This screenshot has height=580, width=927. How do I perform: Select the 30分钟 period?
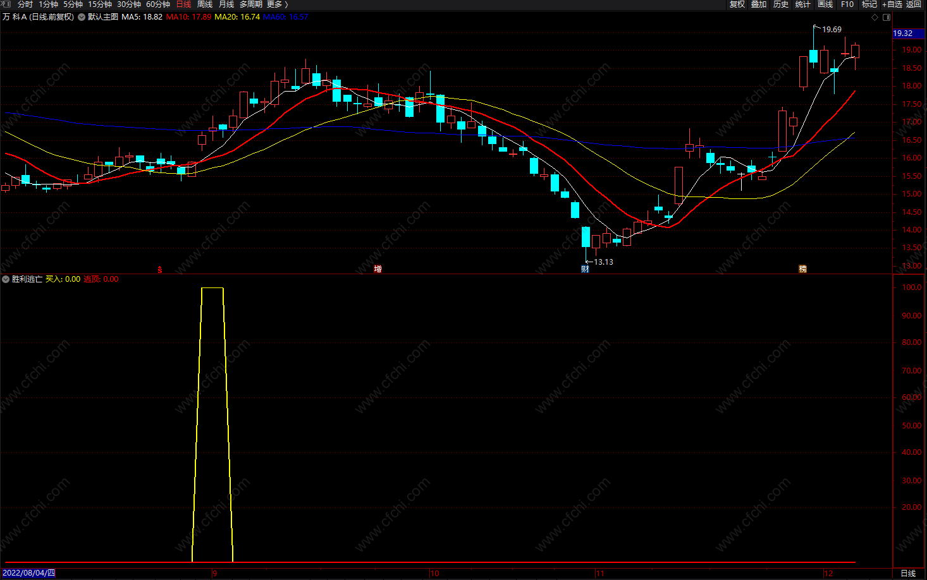click(129, 4)
